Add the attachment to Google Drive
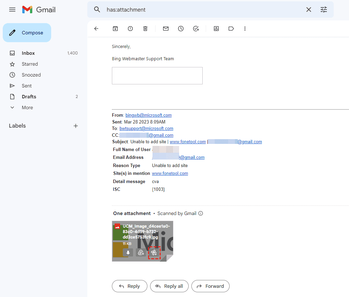 (x=141, y=252)
